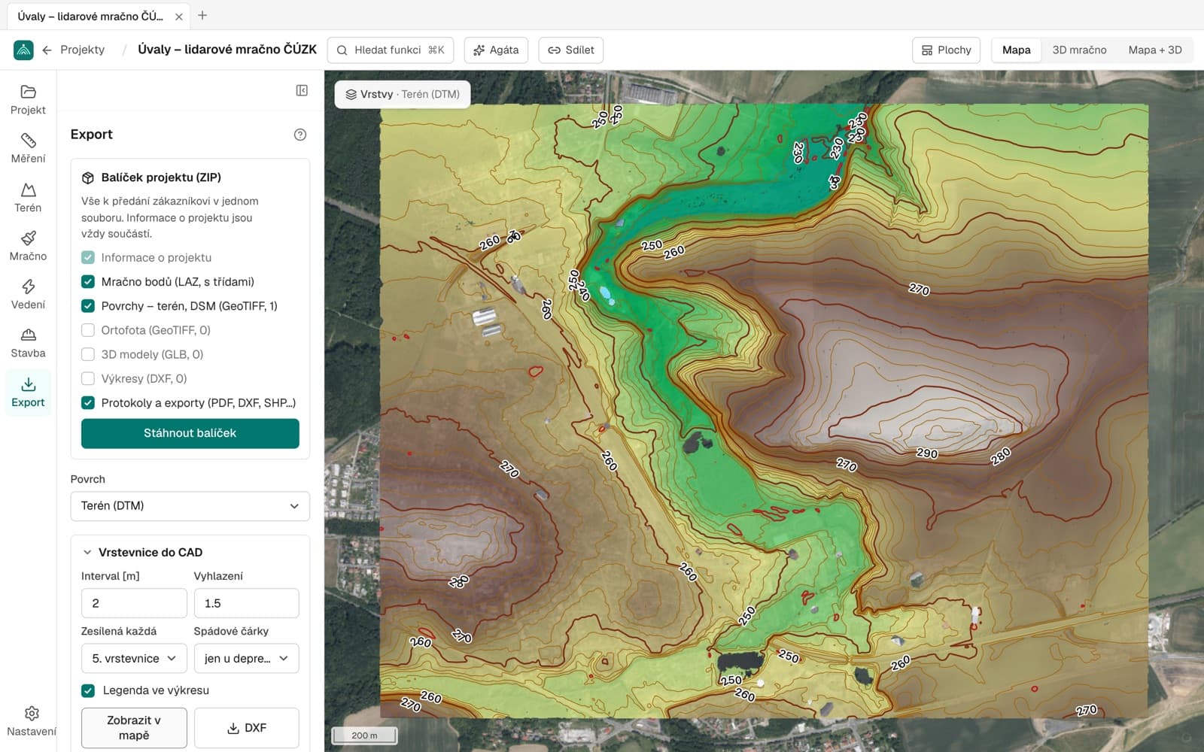Click the search magnifier in Hledat funkci
This screenshot has width=1204, height=752.
tap(342, 50)
